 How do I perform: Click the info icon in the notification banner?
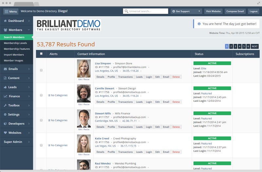point(199,24)
